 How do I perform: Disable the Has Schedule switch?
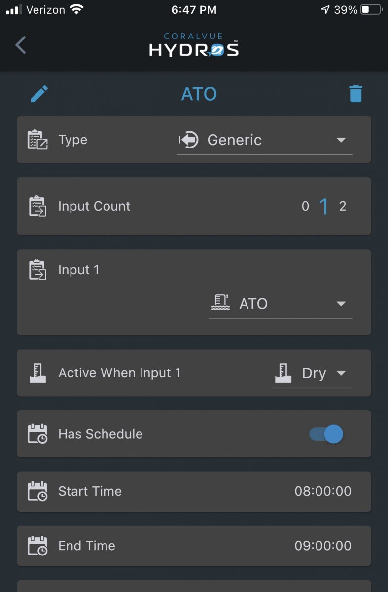(326, 434)
